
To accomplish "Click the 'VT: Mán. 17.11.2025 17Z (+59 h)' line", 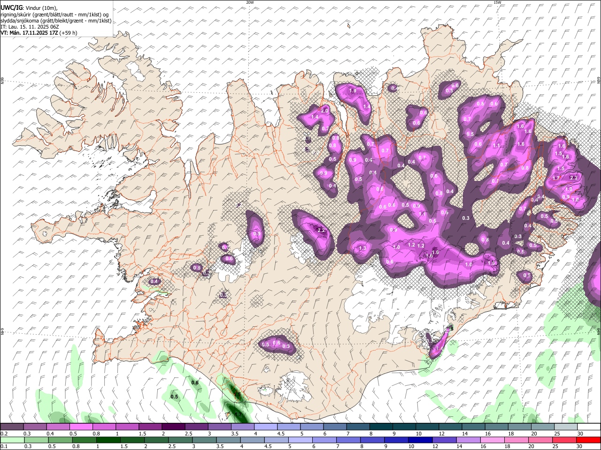I will pyautogui.click(x=39, y=33).
